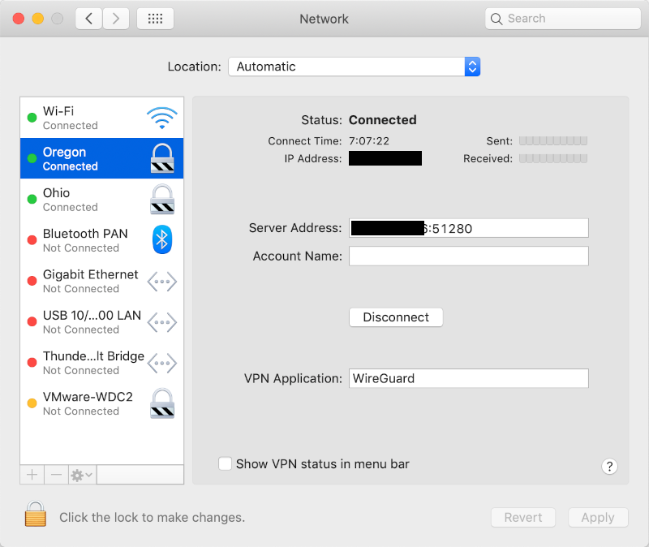Viewport: 649px width, 547px height.
Task: Enable Show VPN status in menu bar
Action: pos(226,463)
